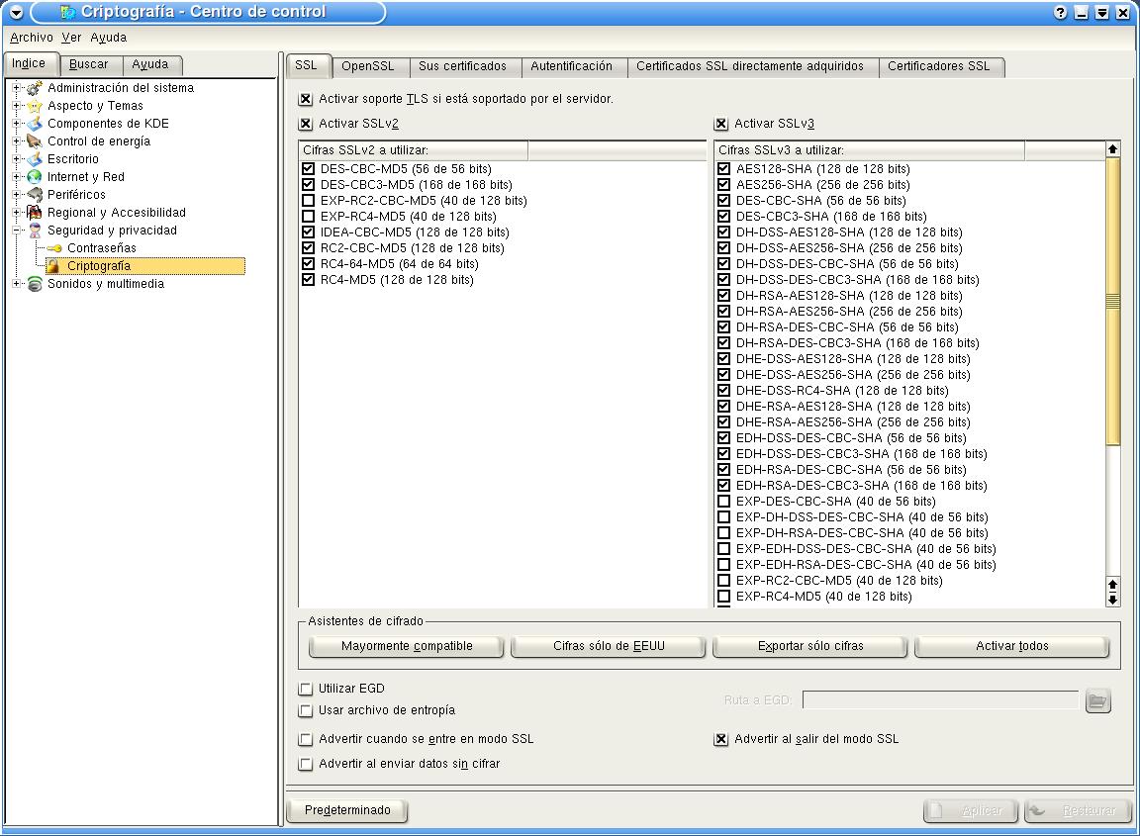The width and height of the screenshot is (1140, 836).
Task: Select AES128-SHA row in SSLv3 list
Action: coord(822,169)
